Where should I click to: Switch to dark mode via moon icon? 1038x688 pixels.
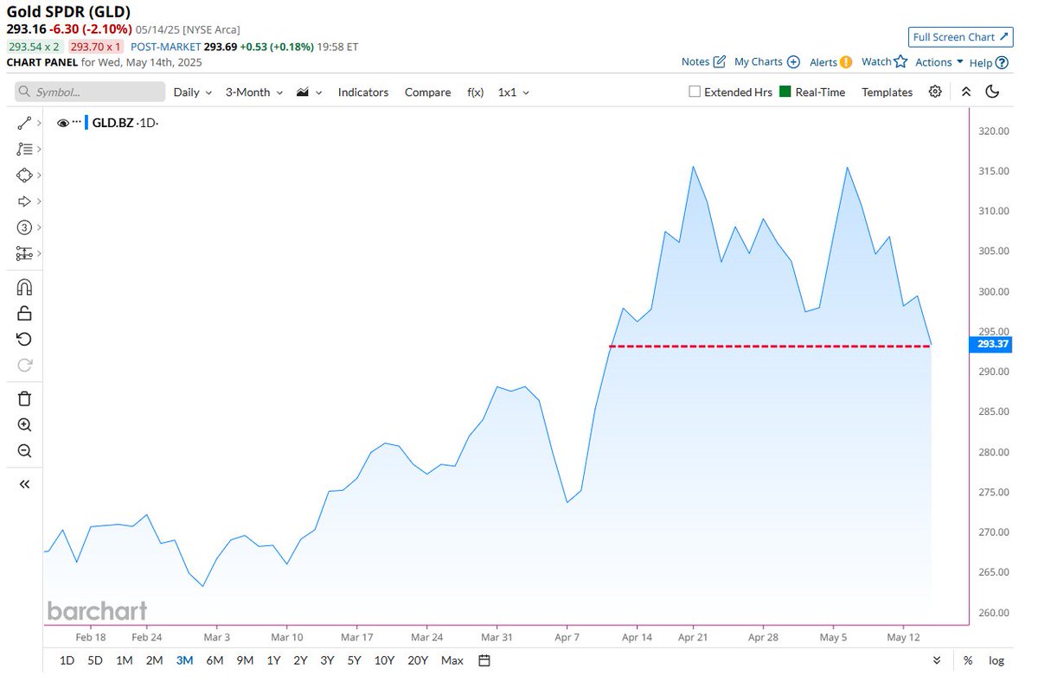992,92
